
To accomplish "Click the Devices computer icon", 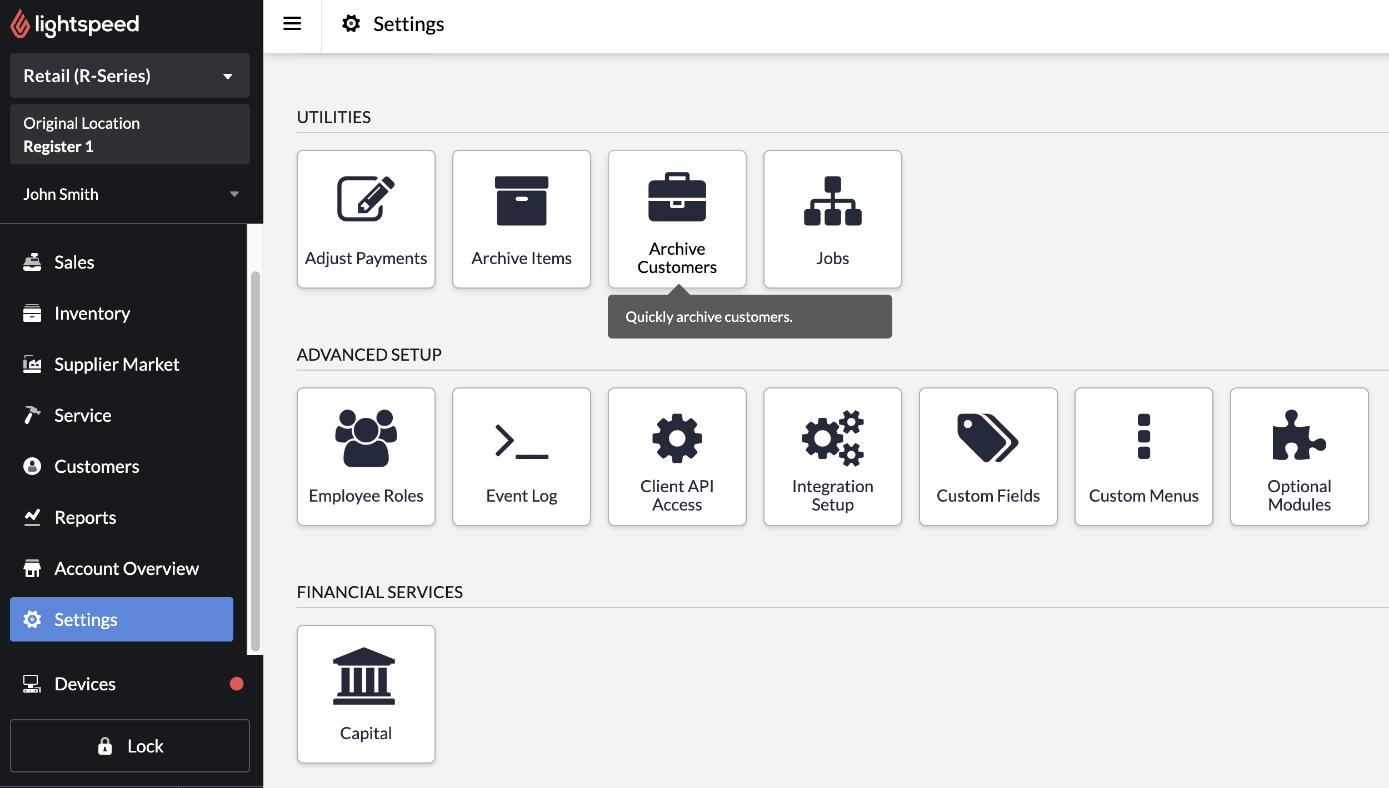I will [32, 684].
